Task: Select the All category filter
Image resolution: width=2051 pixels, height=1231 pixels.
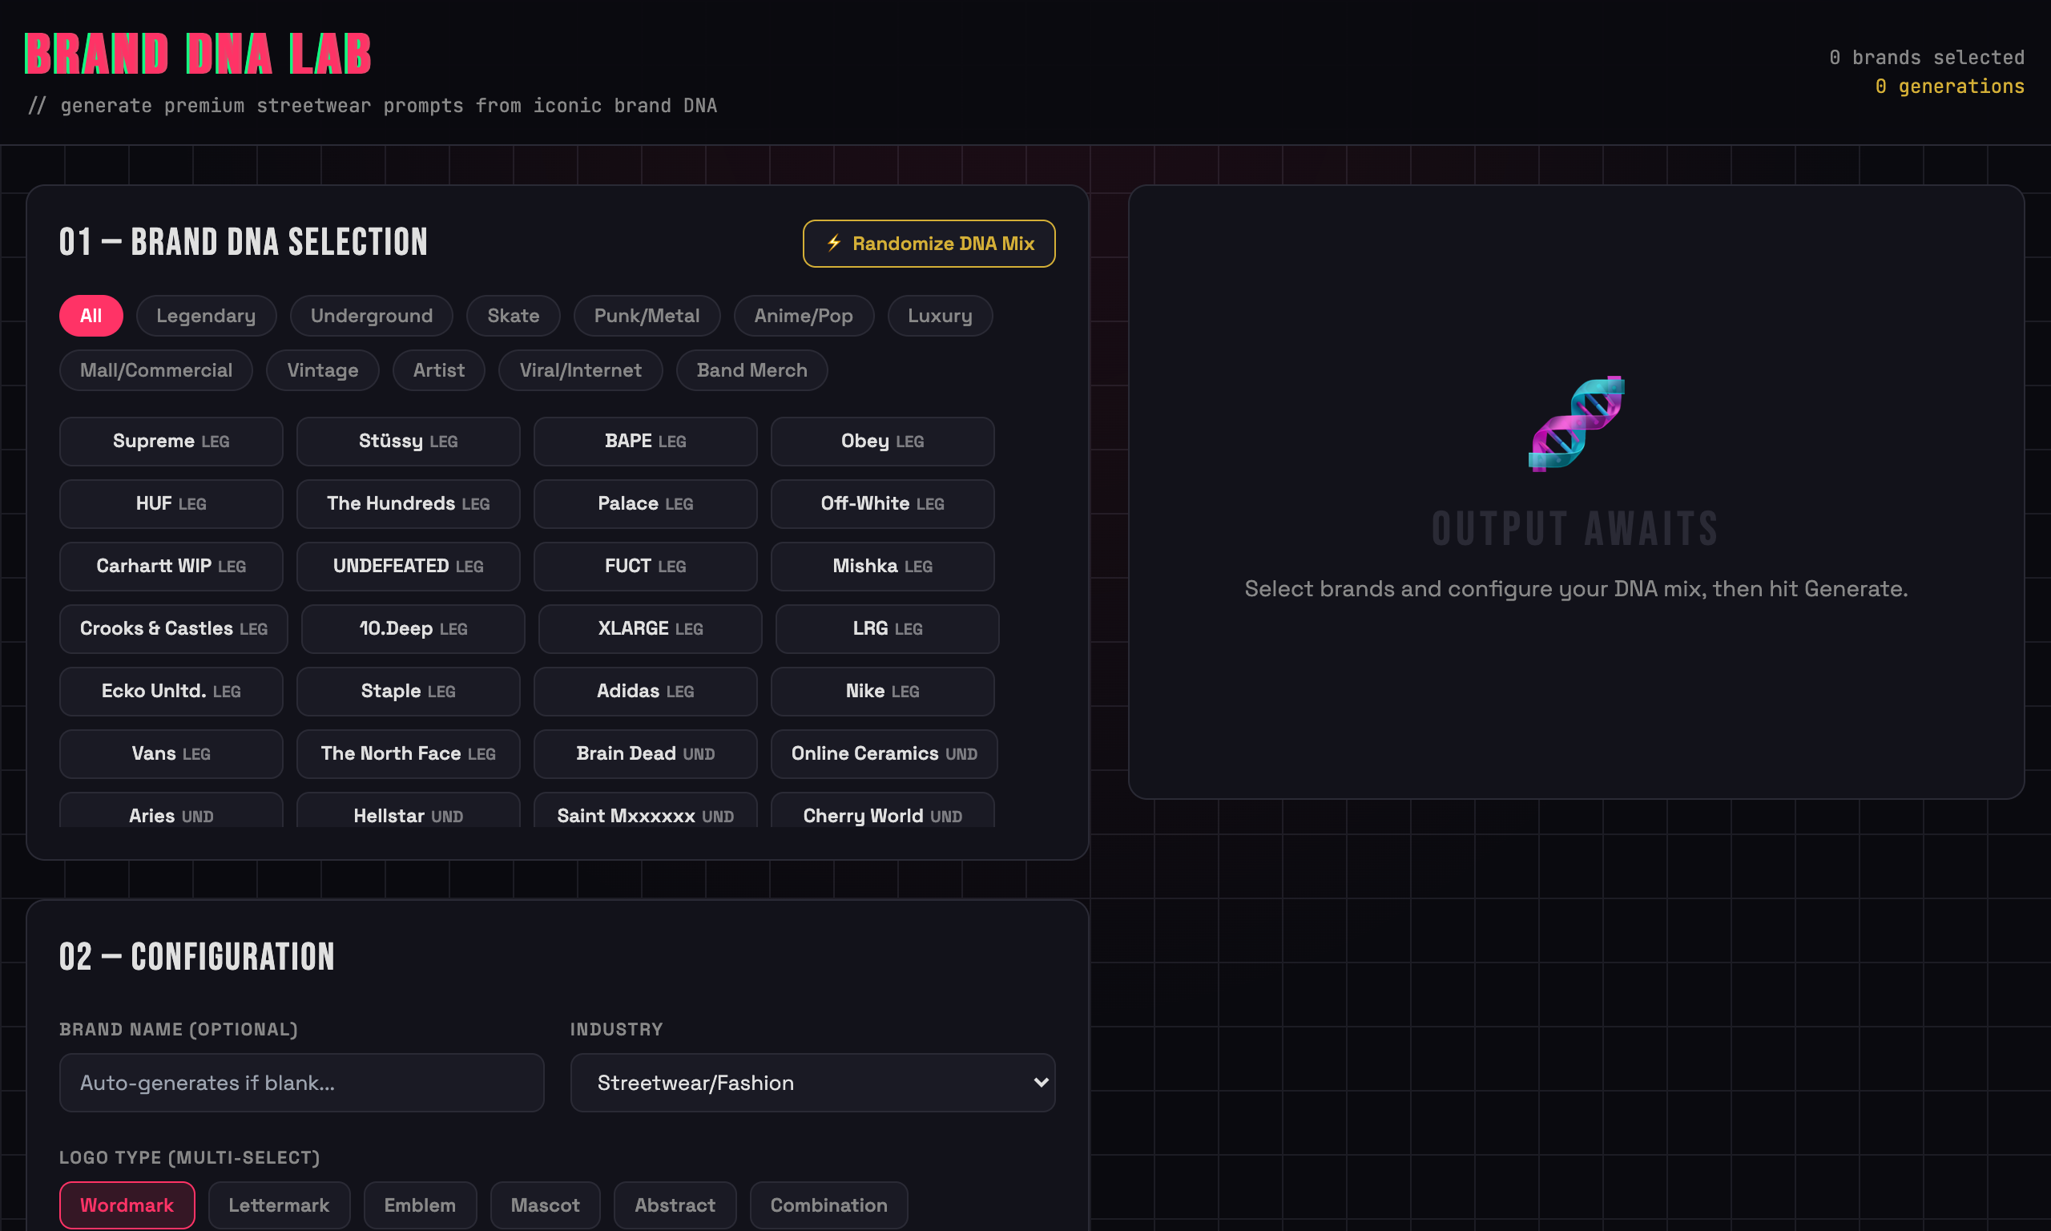Action: [91, 315]
